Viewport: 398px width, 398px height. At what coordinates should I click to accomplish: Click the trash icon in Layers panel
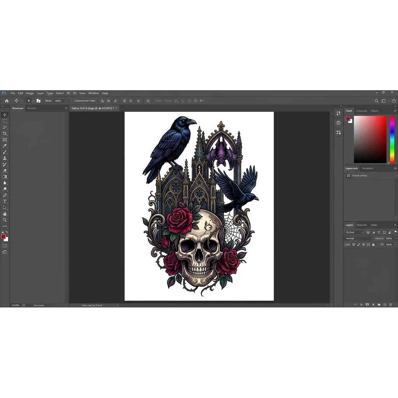(390, 304)
